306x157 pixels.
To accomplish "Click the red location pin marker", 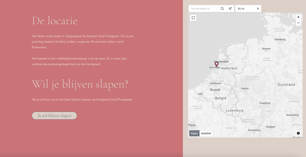I will [x=216, y=64].
